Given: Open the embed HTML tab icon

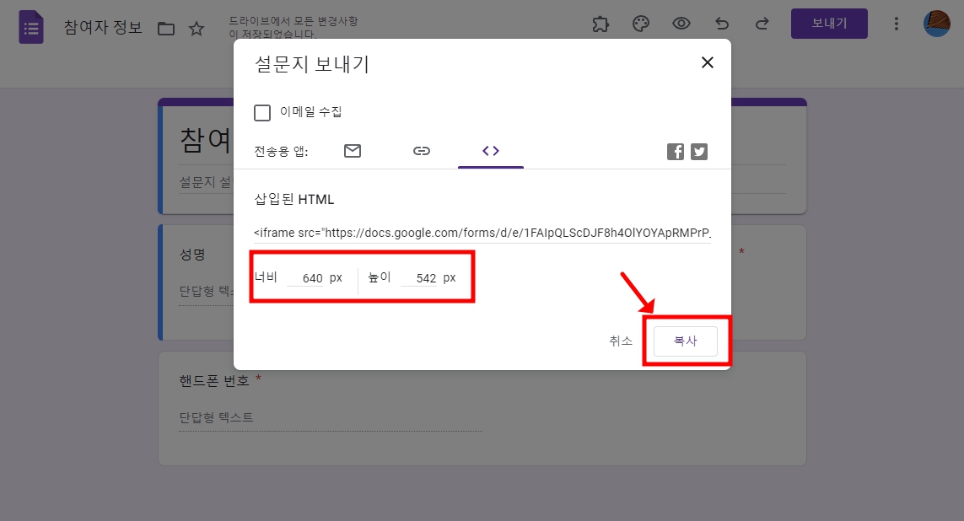Looking at the screenshot, I should click(x=491, y=151).
